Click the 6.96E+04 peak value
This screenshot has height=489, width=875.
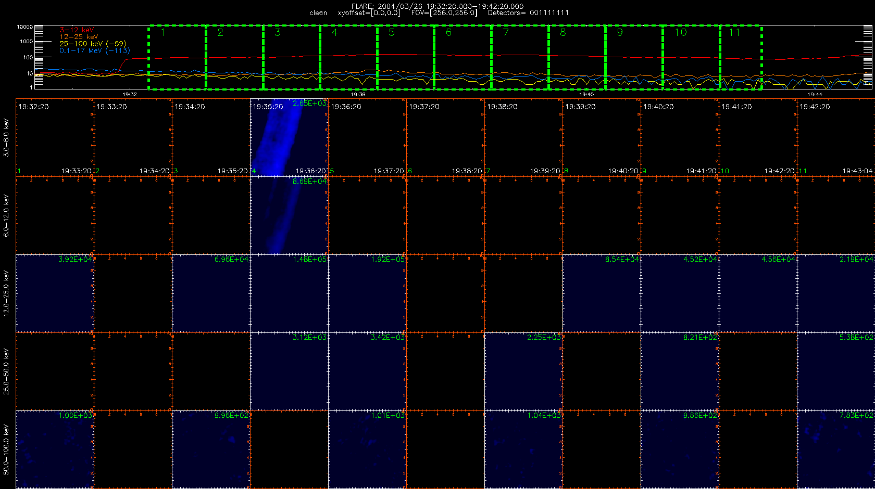(x=232, y=260)
